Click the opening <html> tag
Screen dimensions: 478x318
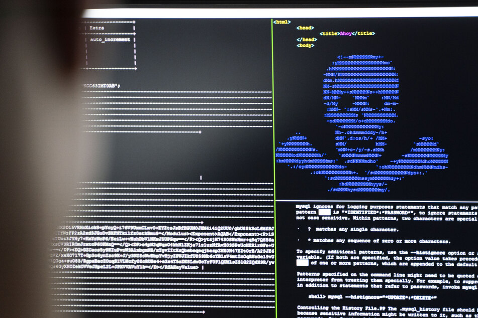point(282,22)
